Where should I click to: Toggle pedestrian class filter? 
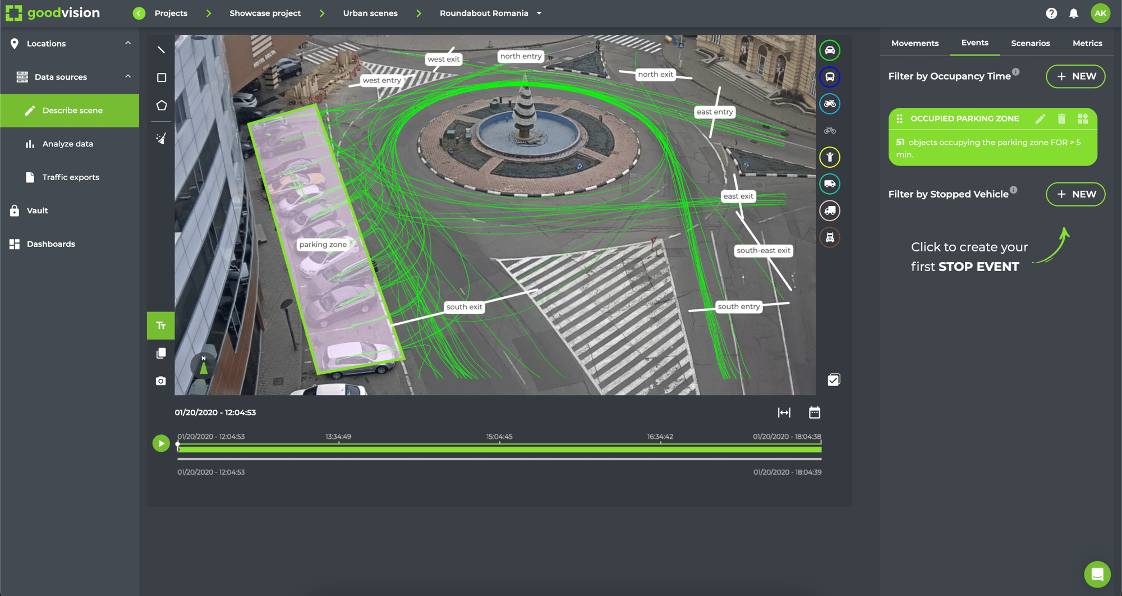point(830,157)
